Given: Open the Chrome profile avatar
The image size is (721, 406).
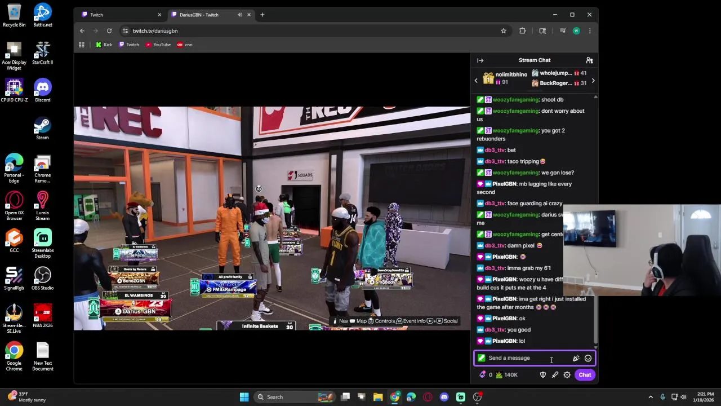Looking at the screenshot, I should (x=576, y=31).
